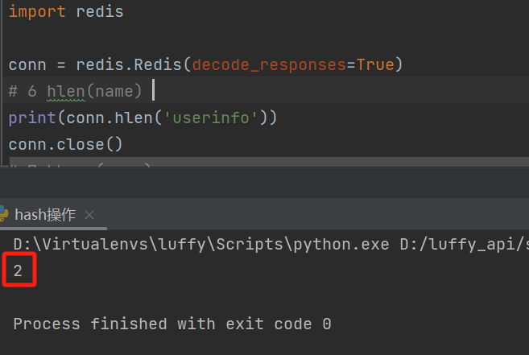Close the hash操作 run tab
Screen dimensions: 529x355
(89, 215)
